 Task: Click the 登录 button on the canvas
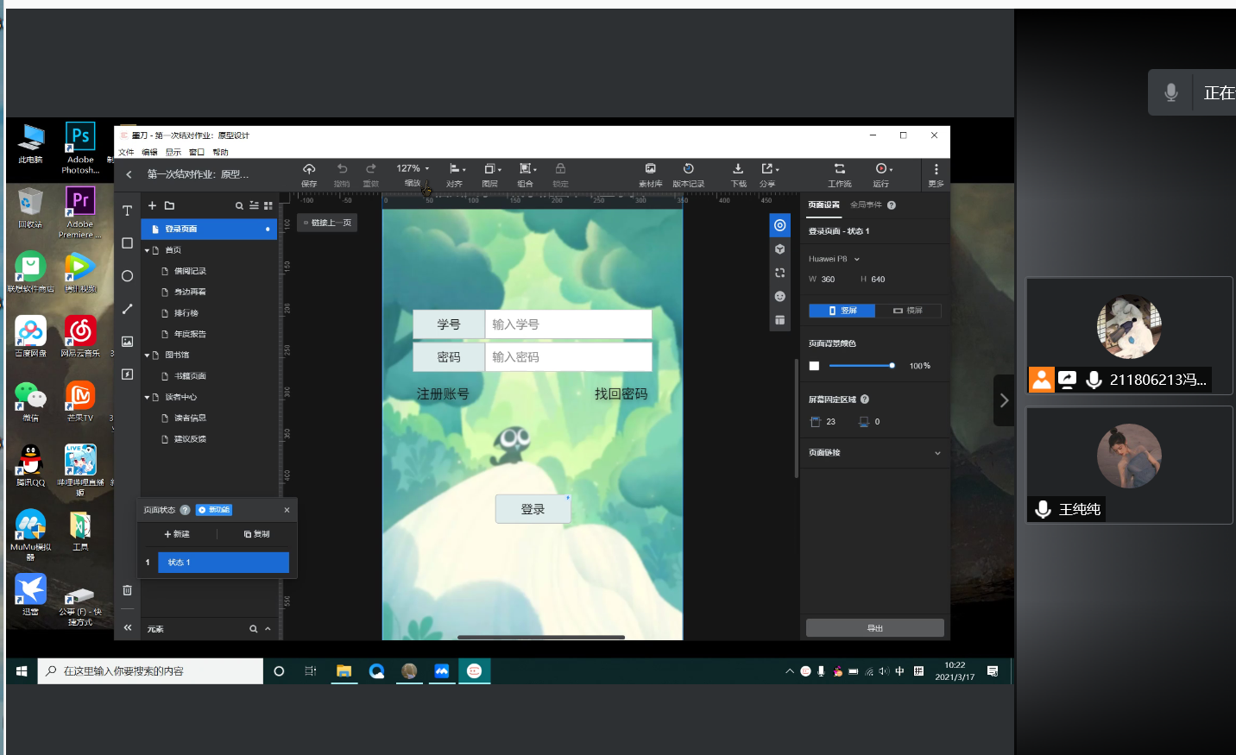click(533, 509)
